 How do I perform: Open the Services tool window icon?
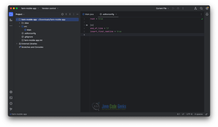click(11, 92)
